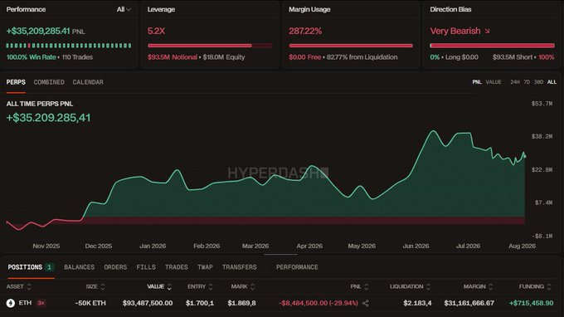Image resolution: width=564 pixels, height=317 pixels.
Task: Click the $93.5M Notional text
Action: (x=173, y=57)
